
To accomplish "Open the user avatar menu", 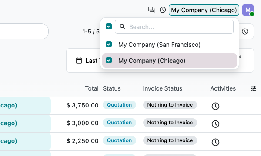I will [248, 10].
